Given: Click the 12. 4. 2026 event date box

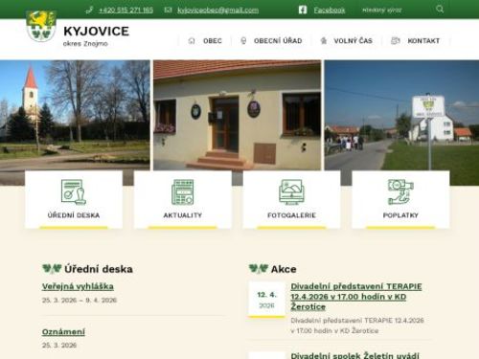Looking at the screenshot, I should click(266, 300).
